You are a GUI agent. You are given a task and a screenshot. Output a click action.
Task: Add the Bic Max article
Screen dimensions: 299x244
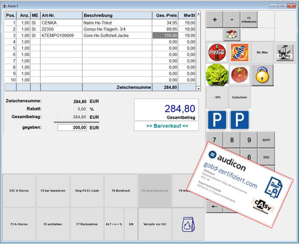(262, 52)
